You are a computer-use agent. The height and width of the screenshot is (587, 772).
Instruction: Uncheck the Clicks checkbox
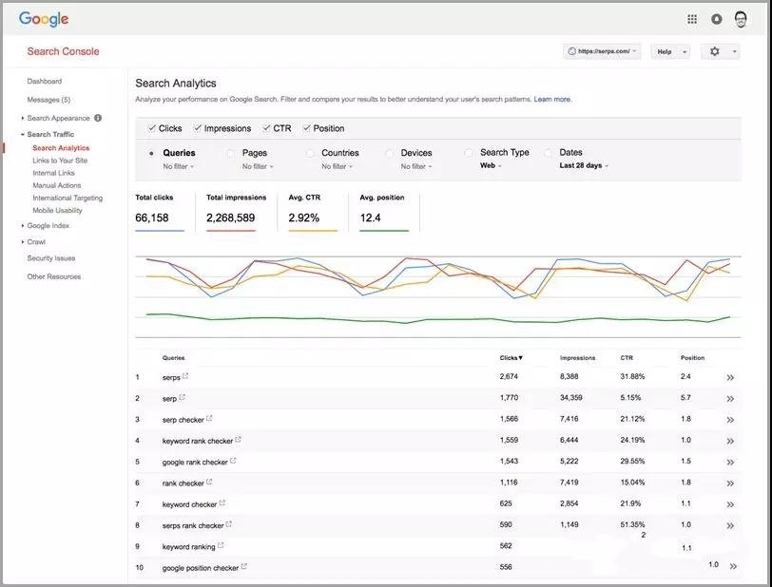click(x=152, y=128)
